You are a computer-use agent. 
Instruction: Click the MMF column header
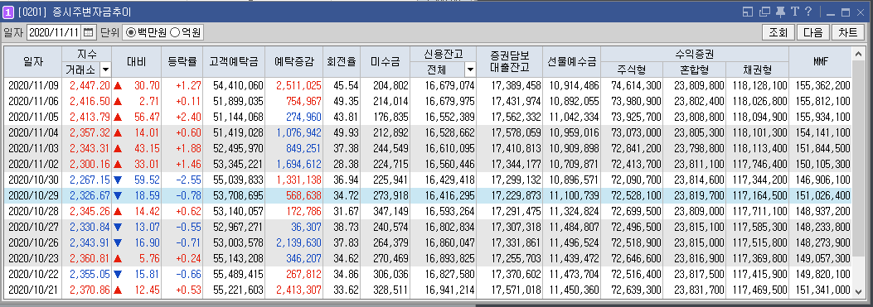[820, 62]
